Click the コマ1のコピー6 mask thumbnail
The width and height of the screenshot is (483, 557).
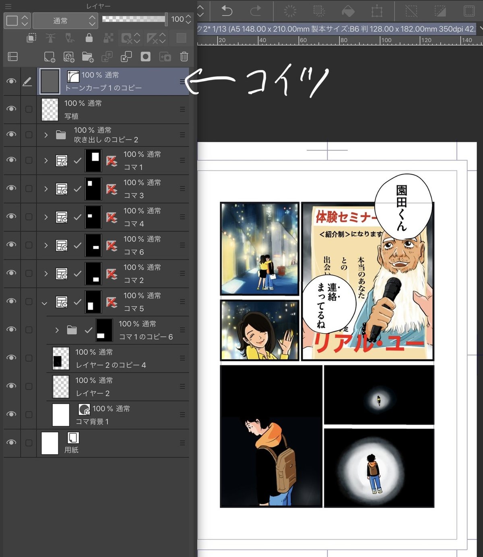point(104,330)
